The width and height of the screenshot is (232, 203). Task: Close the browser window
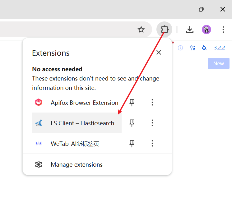[223, 9]
